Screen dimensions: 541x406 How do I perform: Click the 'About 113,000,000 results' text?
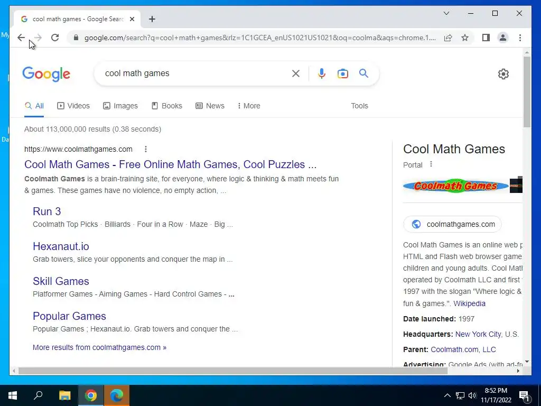tap(93, 129)
